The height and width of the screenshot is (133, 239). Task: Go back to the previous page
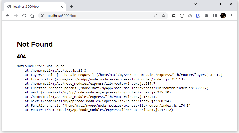click(8, 16)
